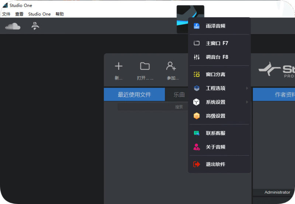Expand the 系统设置 submenu arrow

tap(247, 102)
